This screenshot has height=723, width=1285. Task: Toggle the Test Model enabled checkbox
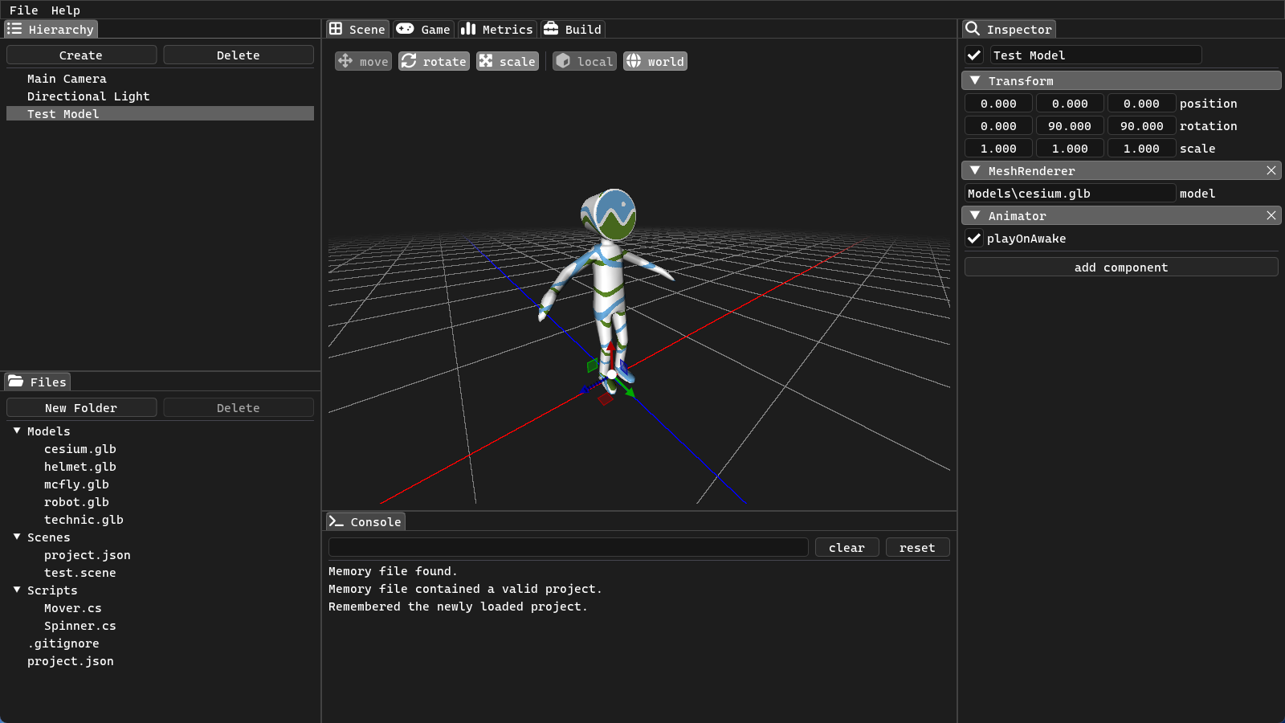click(x=974, y=55)
